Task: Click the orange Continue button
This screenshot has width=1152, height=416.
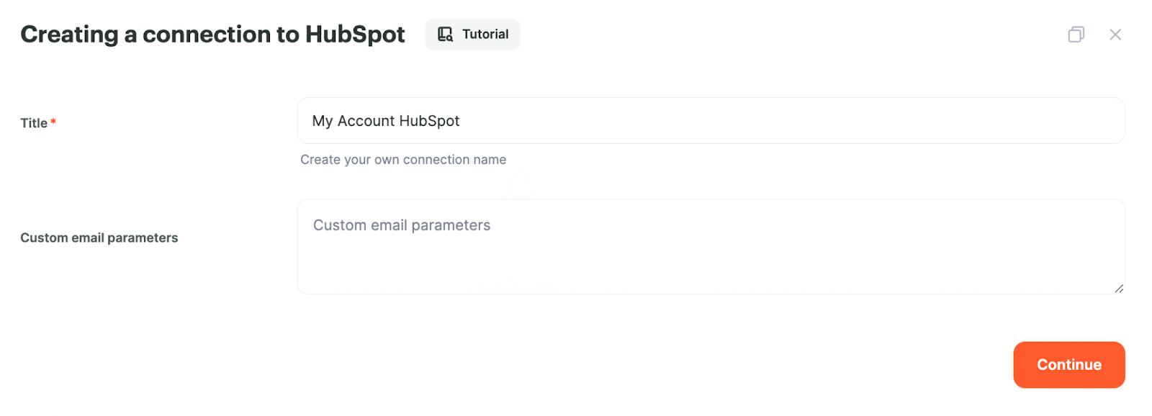Action: coord(1069,365)
